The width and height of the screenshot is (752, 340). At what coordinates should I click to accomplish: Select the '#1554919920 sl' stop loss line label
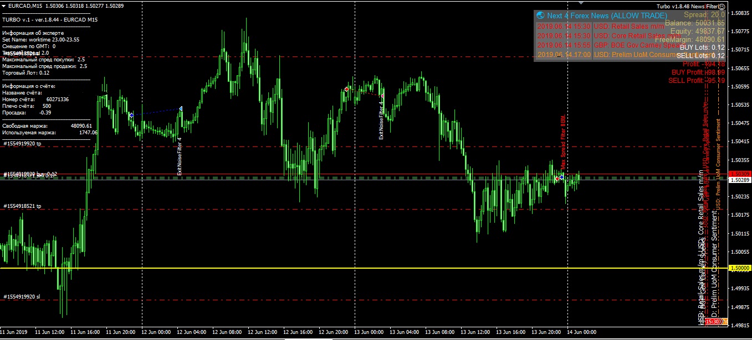point(22,296)
